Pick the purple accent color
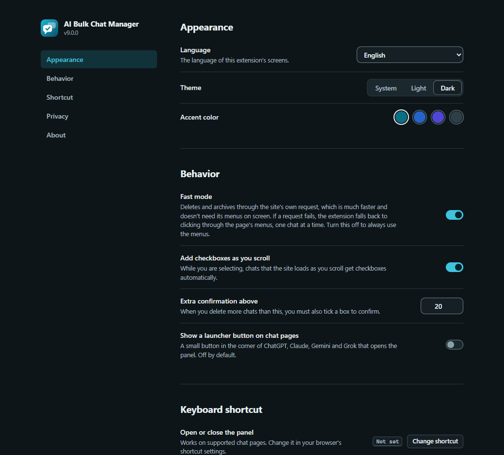 [438, 117]
